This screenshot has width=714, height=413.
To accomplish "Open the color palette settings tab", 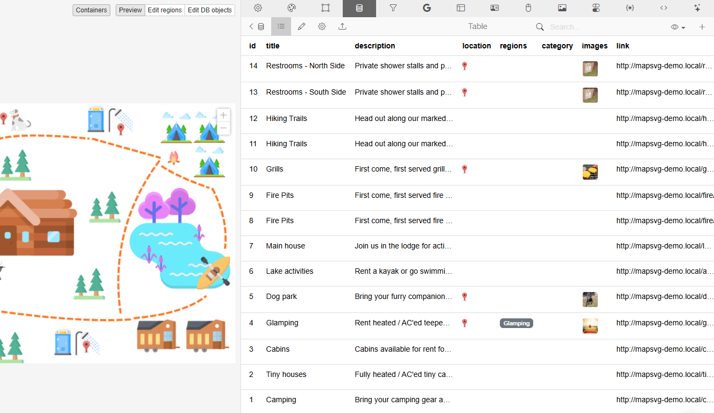I will pyautogui.click(x=292, y=8).
